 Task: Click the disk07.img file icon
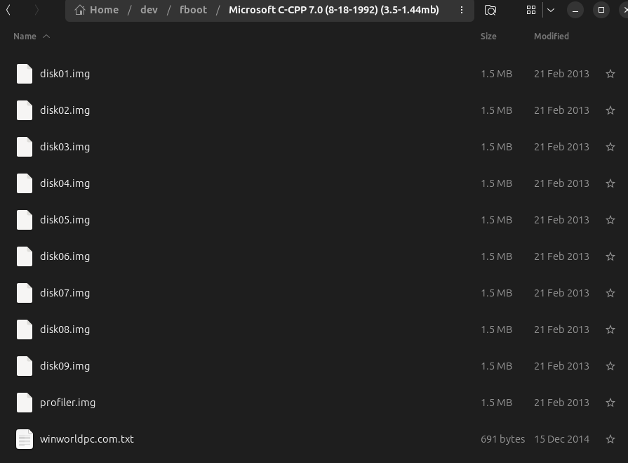coord(25,293)
